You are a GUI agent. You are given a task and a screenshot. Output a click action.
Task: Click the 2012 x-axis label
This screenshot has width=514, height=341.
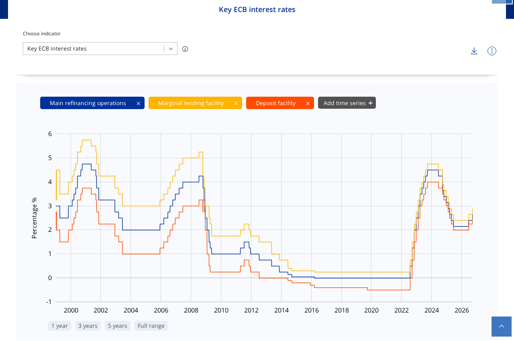(x=251, y=311)
